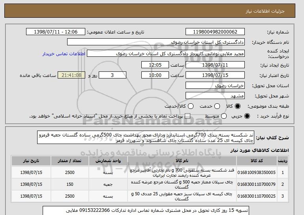Click the creation date field 1398/07/11
Viewport: 304px width, 215px height.
pos(215,65)
